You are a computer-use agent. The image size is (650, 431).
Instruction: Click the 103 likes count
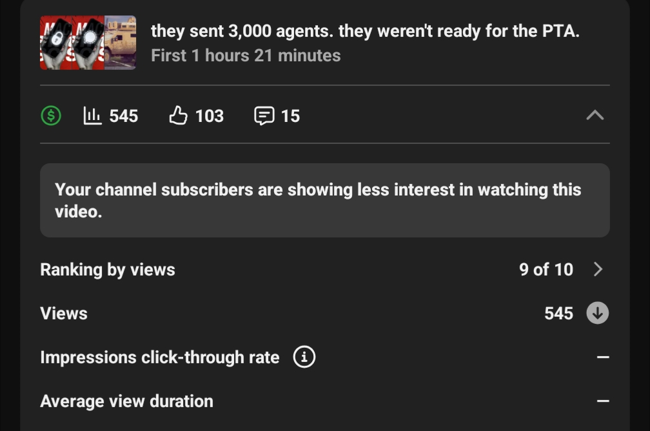[209, 116]
